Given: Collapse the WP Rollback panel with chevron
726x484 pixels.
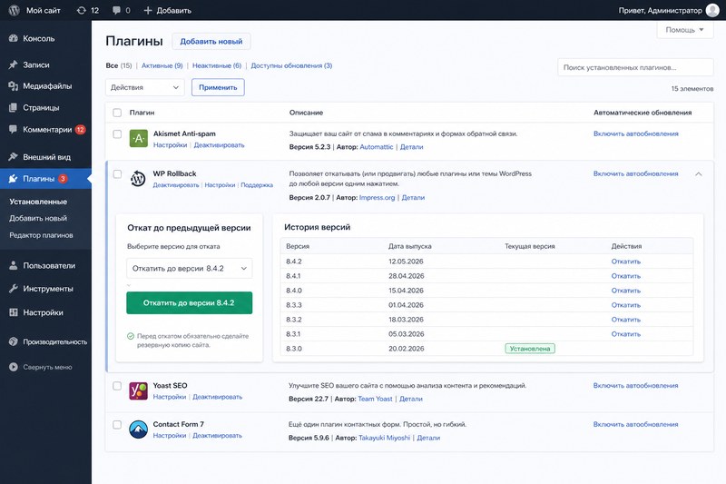Looking at the screenshot, I should click(x=699, y=174).
